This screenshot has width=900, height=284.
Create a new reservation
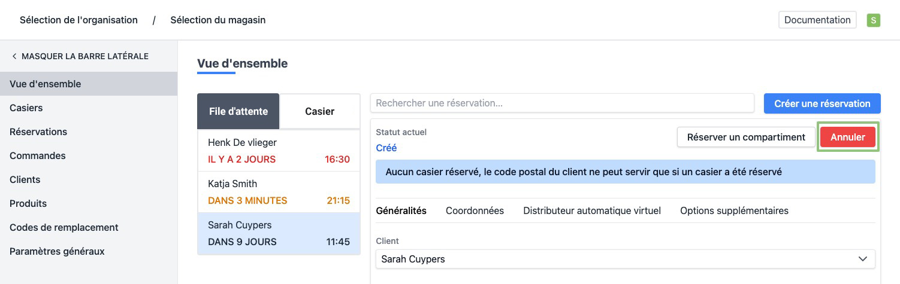(x=822, y=103)
